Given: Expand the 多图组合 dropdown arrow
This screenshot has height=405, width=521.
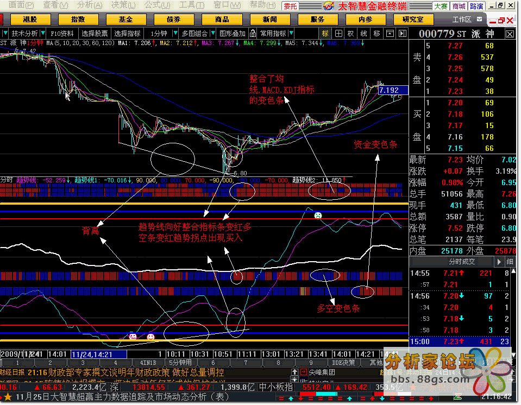Looking at the screenshot, I should [x=212, y=33].
